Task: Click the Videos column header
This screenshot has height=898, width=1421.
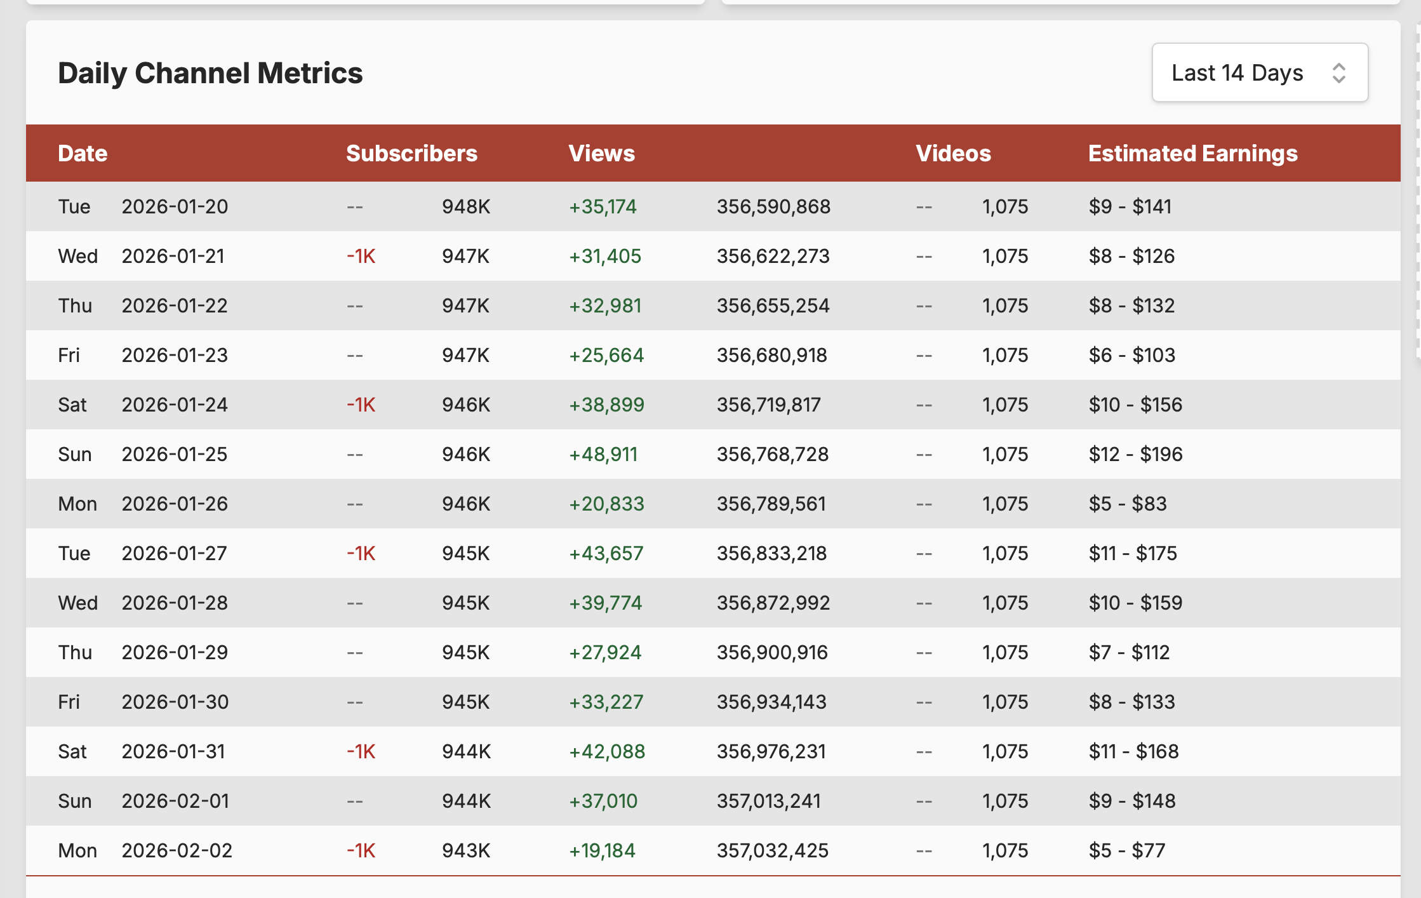Action: pos(953,154)
